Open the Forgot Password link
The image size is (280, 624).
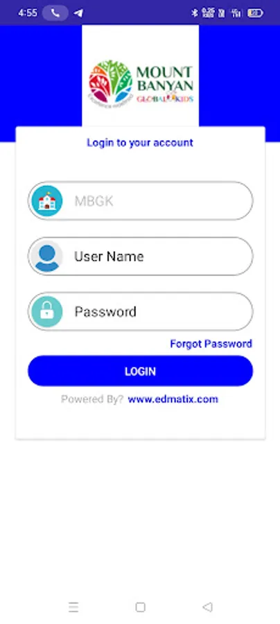click(x=211, y=344)
